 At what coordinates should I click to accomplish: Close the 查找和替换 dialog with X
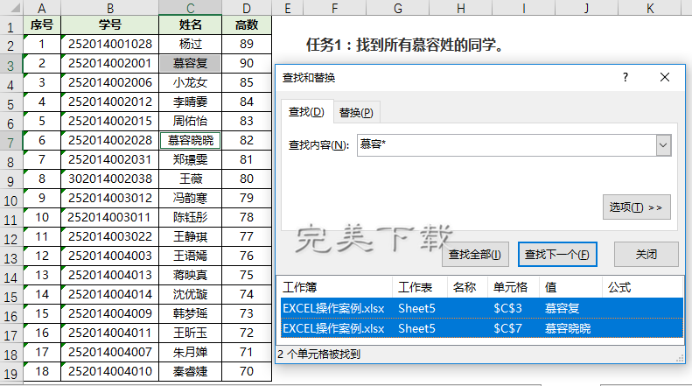pyautogui.click(x=665, y=77)
